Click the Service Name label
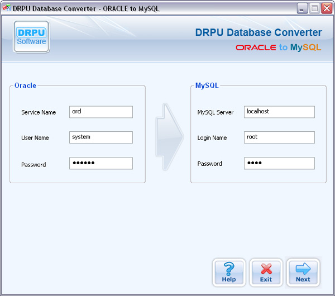 click(x=39, y=112)
